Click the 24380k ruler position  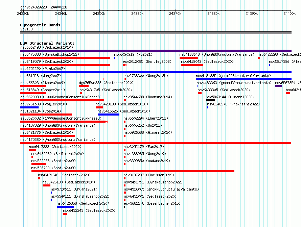213,14
